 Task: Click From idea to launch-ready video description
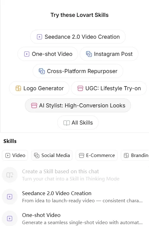point(82,201)
